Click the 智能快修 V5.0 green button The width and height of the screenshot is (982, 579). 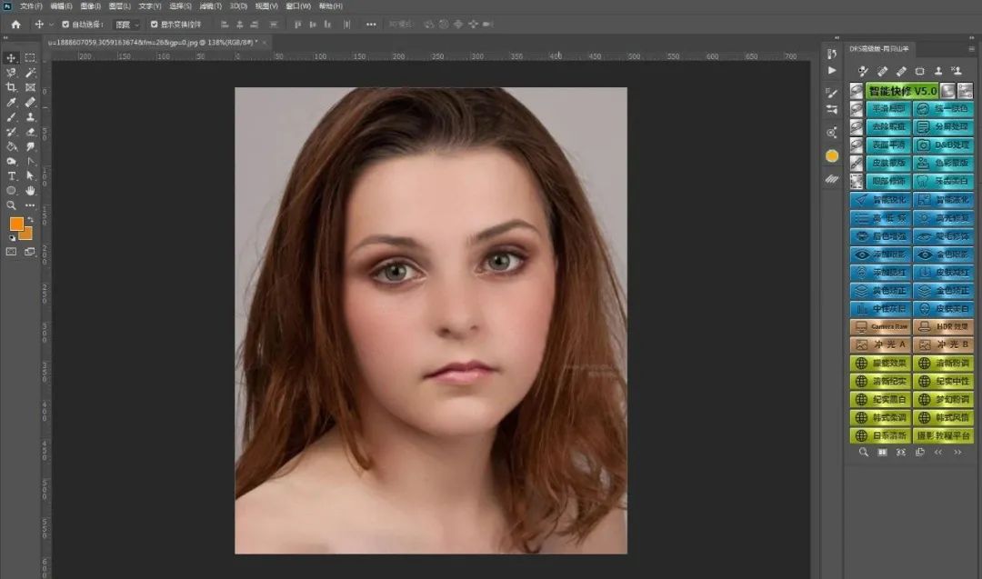(903, 91)
